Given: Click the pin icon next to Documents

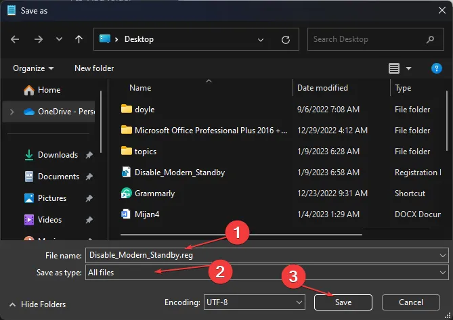Looking at the screenshot, I should 89,177.
